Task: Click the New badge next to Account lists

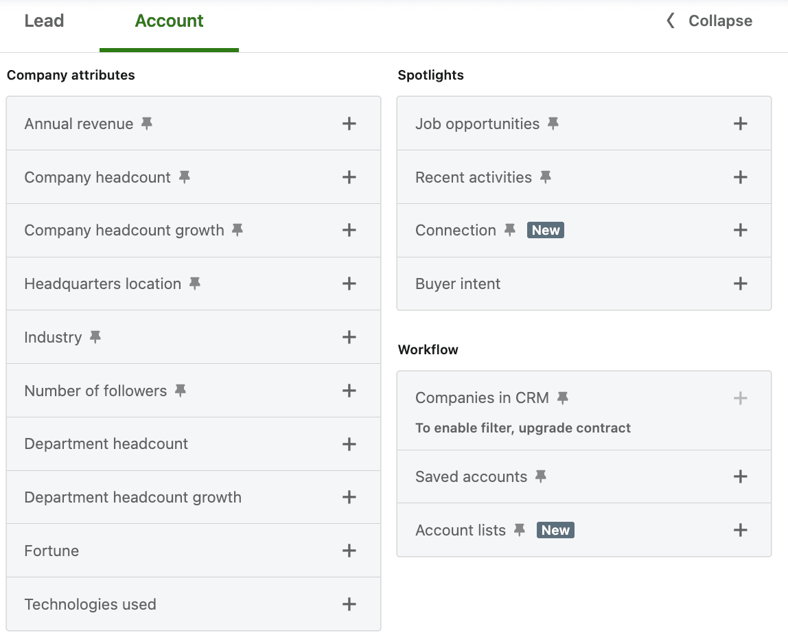Action: coord(555,529)
